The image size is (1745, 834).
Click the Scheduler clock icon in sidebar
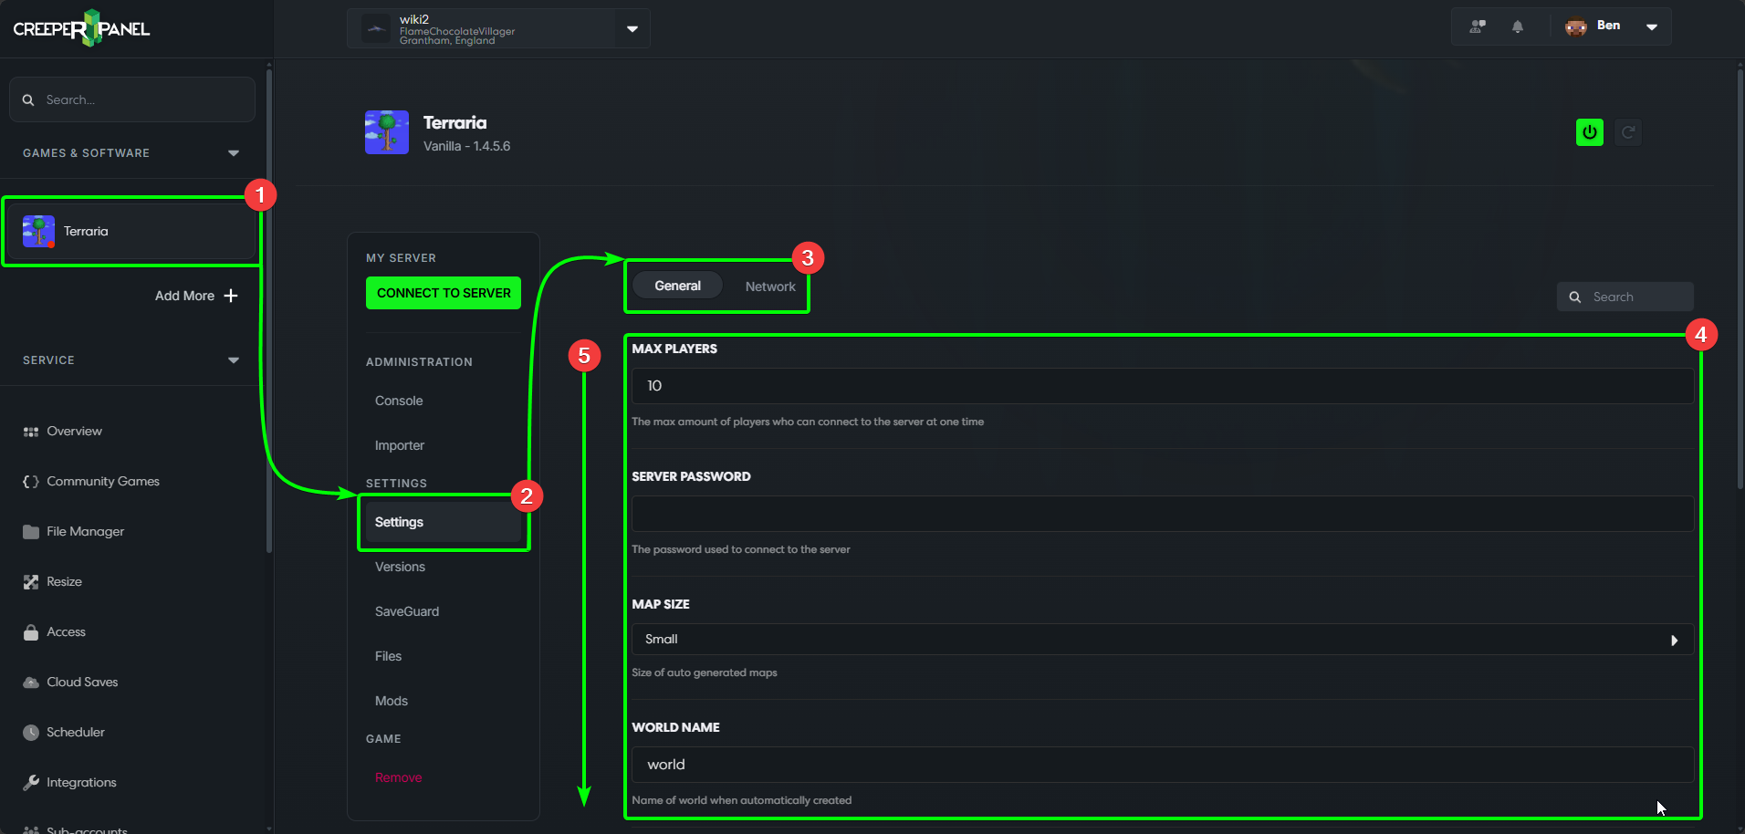pos(30,732)
